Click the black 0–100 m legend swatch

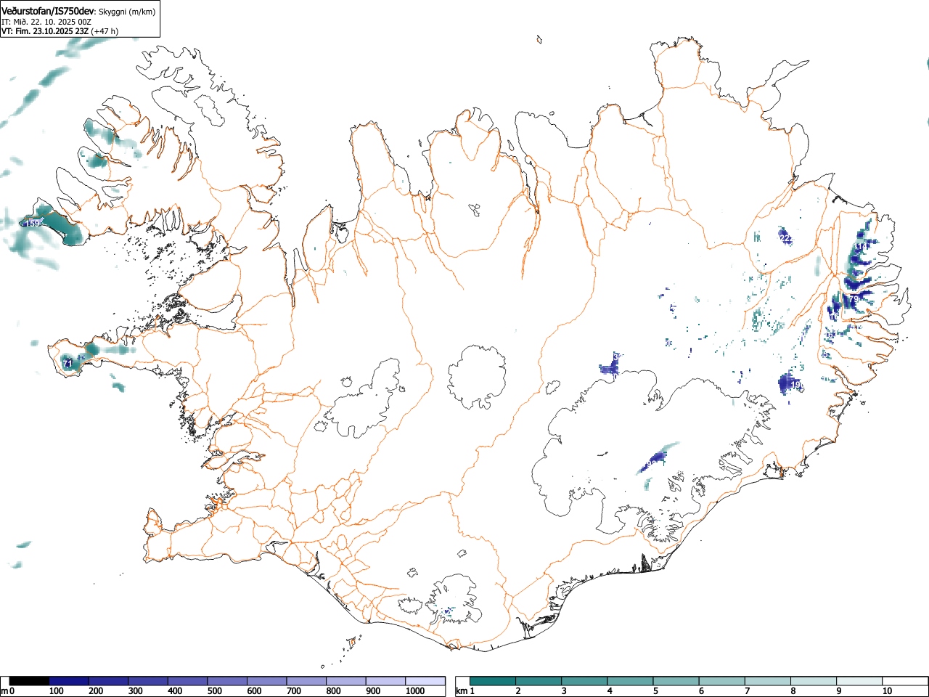30,681
